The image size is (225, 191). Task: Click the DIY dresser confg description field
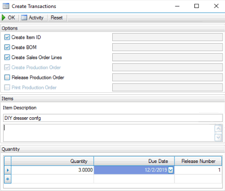[x=113, y=118]
